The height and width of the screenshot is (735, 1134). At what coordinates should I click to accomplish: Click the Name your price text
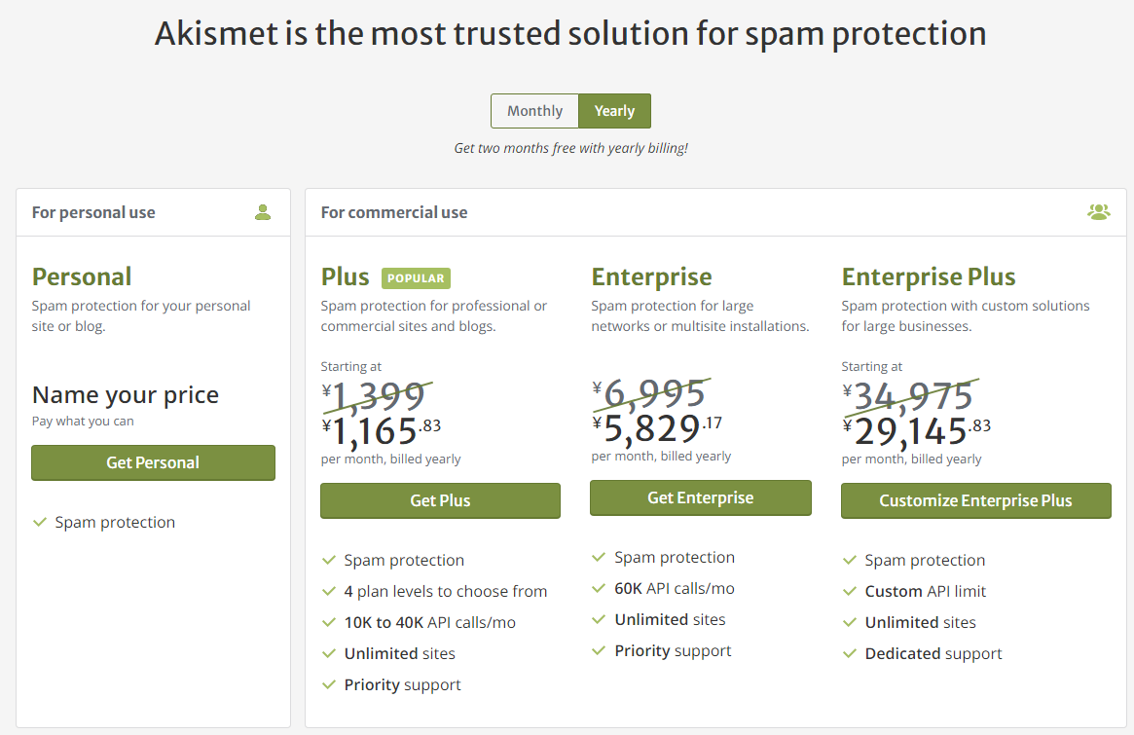coord(126,395)
